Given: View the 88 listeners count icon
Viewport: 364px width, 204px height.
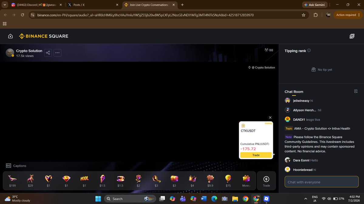Looking at the screenshot, I should pyautogui.click(x=266, y=50).
